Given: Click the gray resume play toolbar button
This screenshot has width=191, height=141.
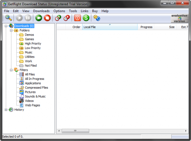Looking at the screenshot, I should (19, 18).
